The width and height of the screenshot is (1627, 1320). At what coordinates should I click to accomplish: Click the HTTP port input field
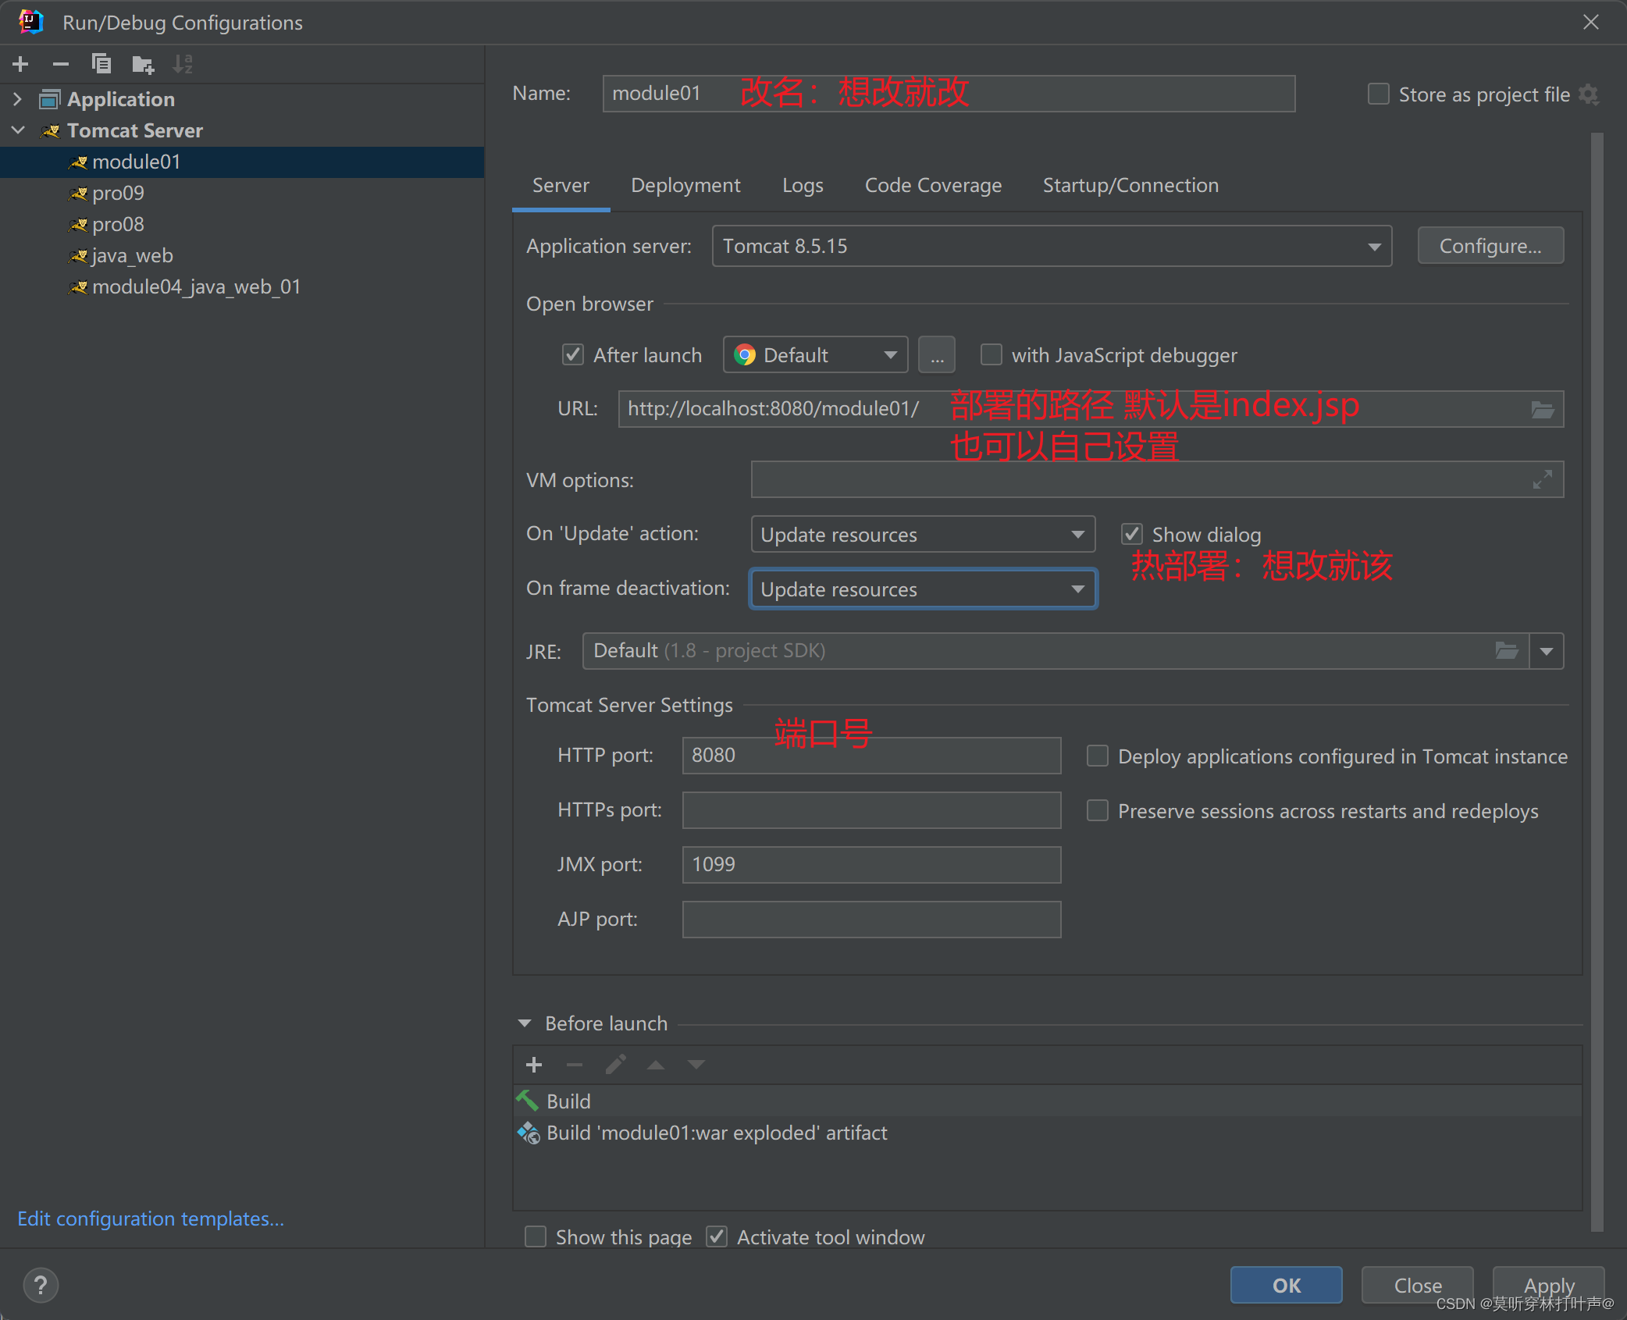click(870, 756)
